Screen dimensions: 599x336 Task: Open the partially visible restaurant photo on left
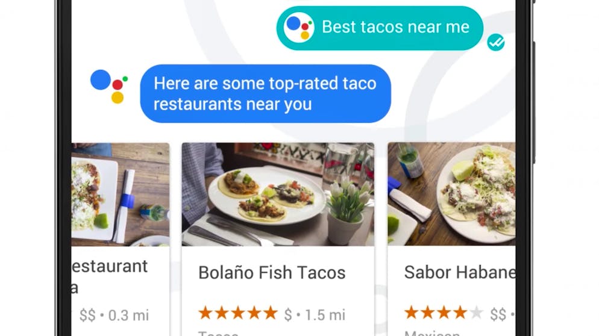121,194
